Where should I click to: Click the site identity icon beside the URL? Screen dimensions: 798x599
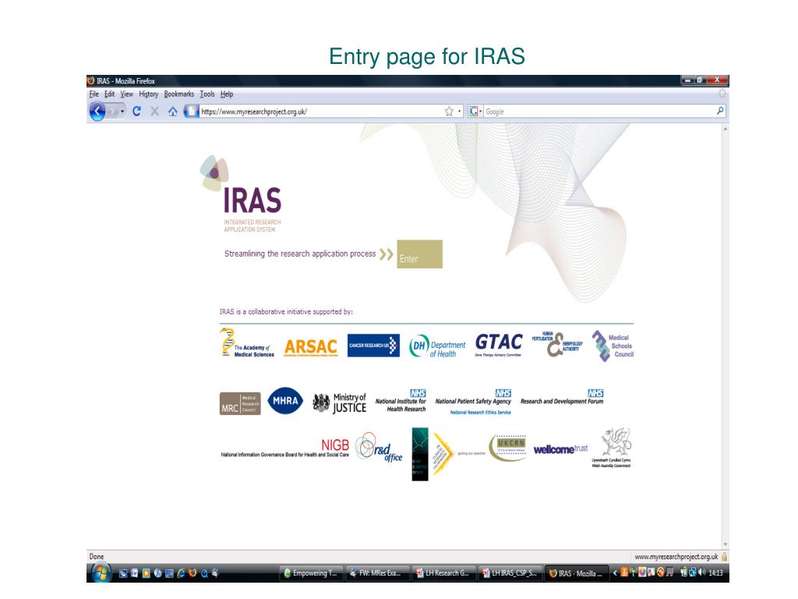191,111
